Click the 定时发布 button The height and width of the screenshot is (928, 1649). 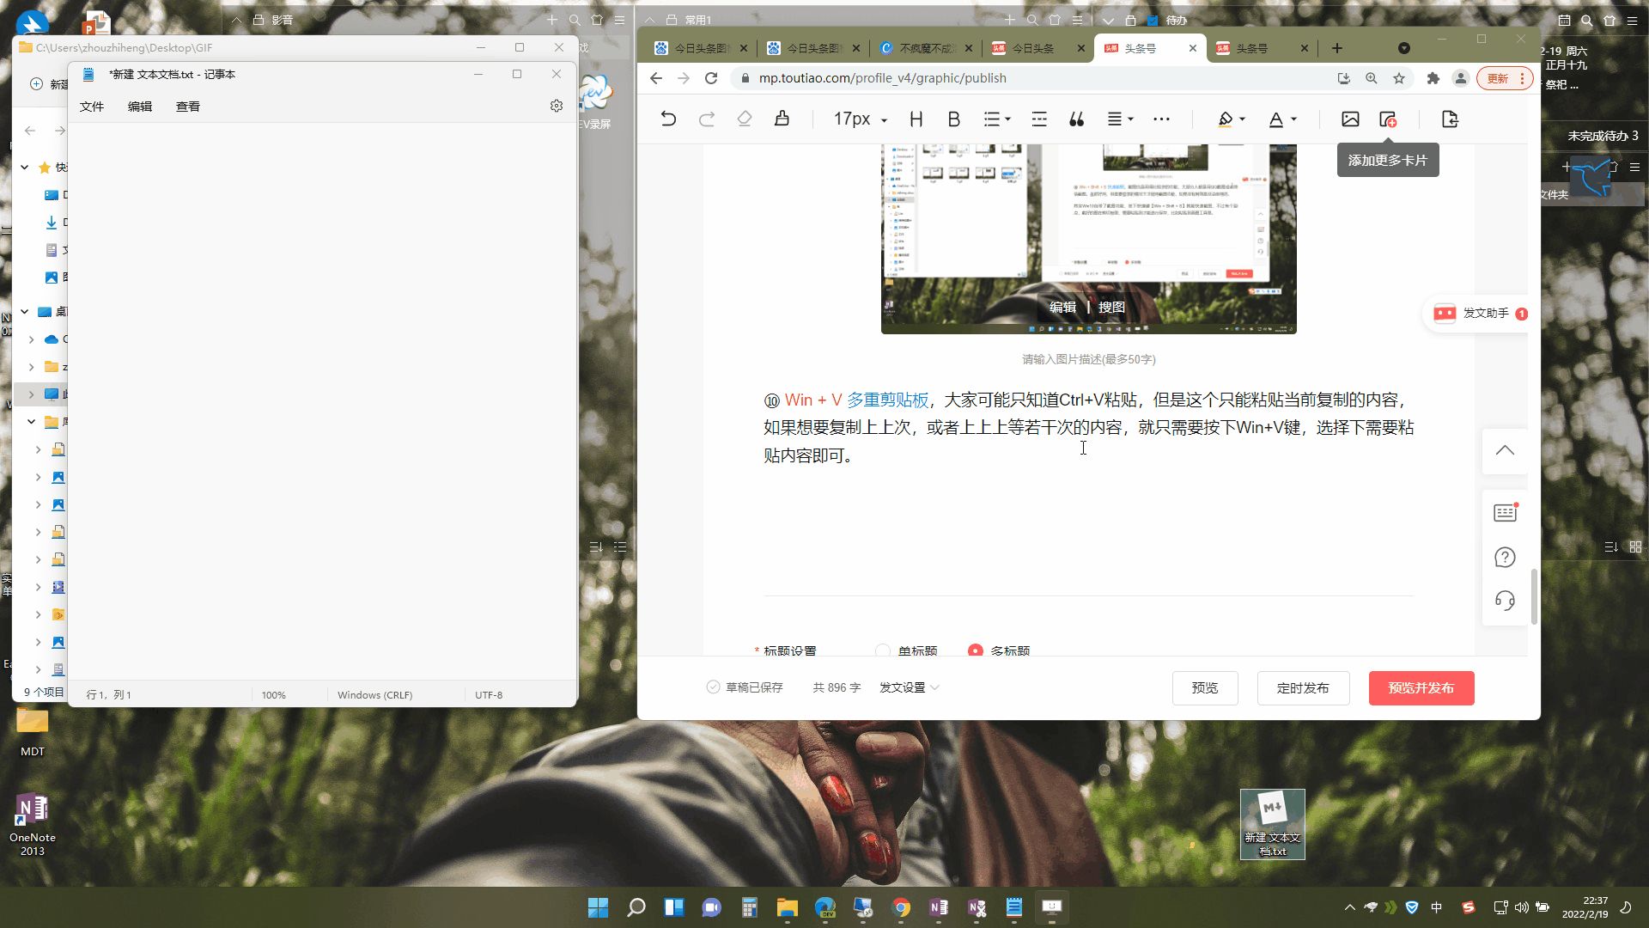click(x=1303, y=688)
